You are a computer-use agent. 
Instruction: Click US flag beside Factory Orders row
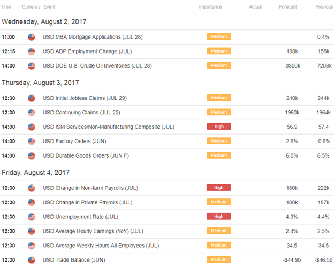[31, 142]
